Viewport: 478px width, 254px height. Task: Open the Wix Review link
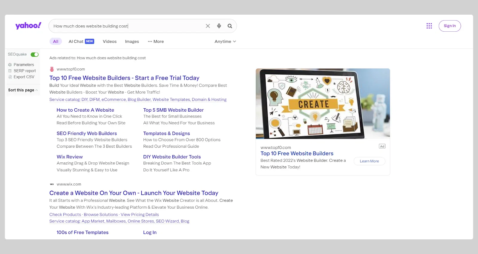pos(70,157)
